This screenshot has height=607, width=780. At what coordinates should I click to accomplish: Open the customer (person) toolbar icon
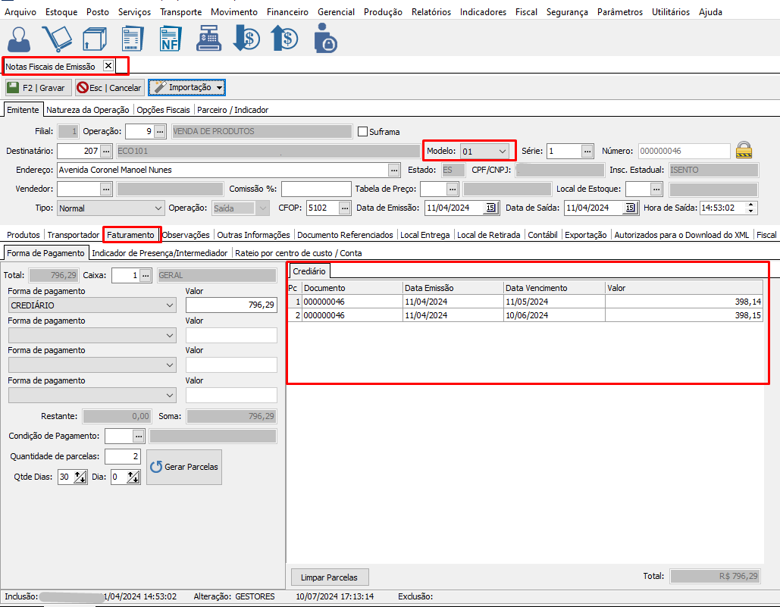tap(19, 38)
